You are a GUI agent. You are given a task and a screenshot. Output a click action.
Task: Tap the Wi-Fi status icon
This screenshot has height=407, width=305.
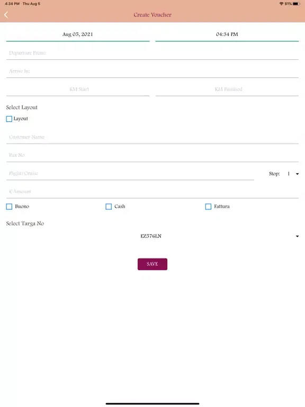coord(281,4)
